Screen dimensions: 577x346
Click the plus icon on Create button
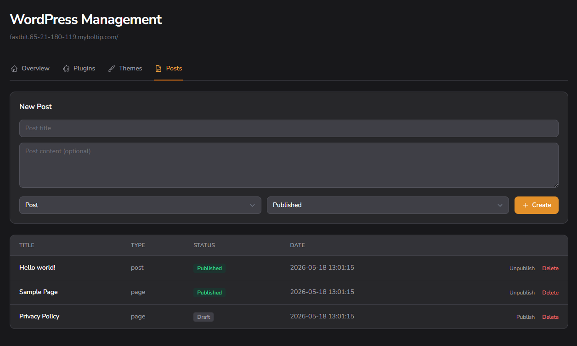point(526,205)
